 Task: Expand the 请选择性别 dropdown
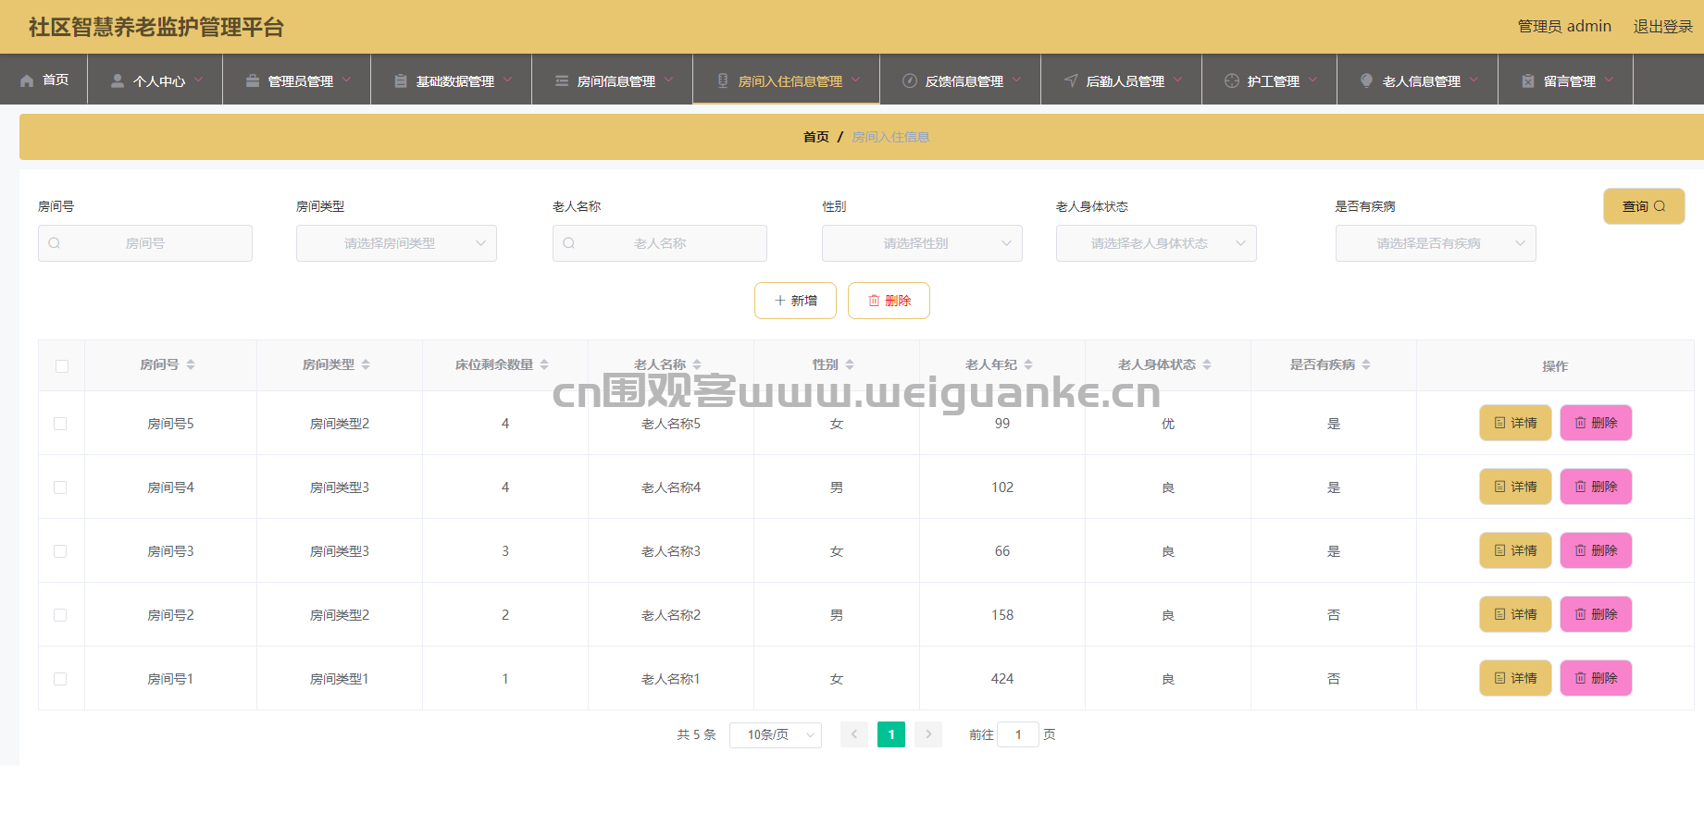(x=922, y=243)
